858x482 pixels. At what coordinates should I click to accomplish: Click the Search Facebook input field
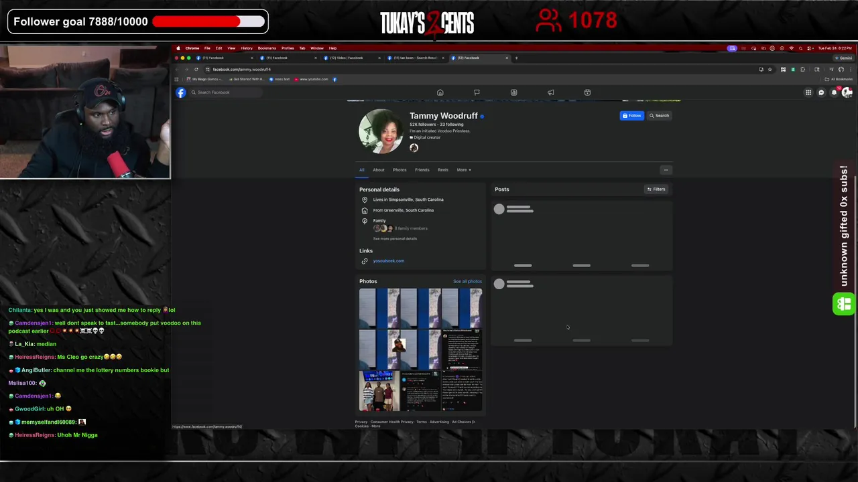tap(226, 92)
